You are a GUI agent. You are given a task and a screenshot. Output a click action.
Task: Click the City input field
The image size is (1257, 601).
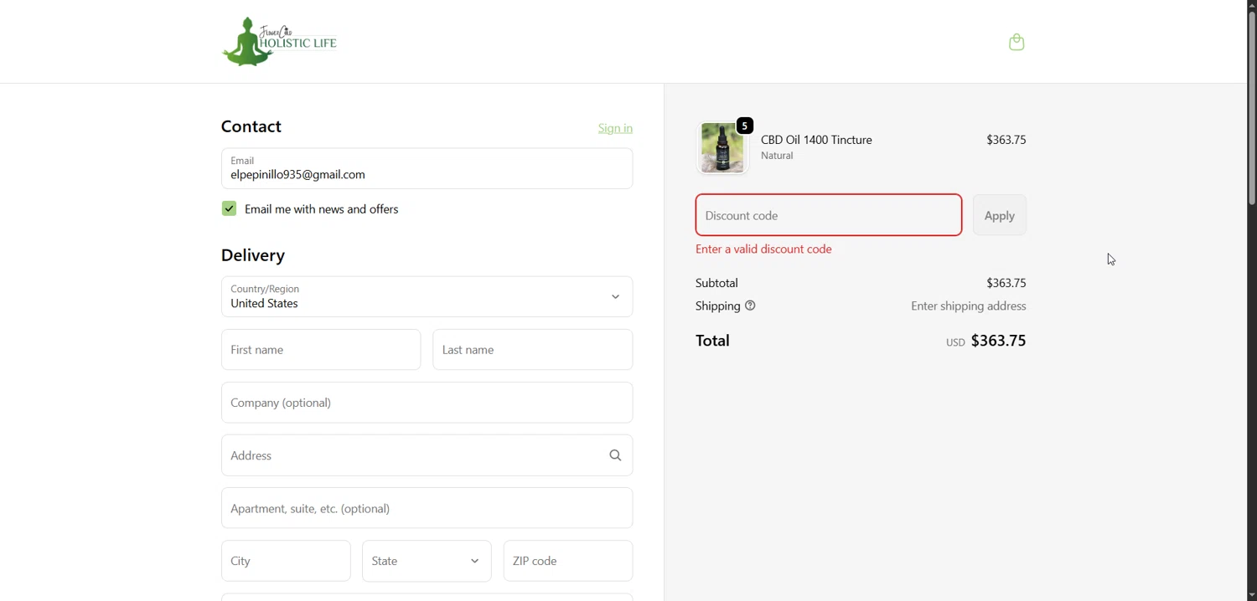coord(286,561)
